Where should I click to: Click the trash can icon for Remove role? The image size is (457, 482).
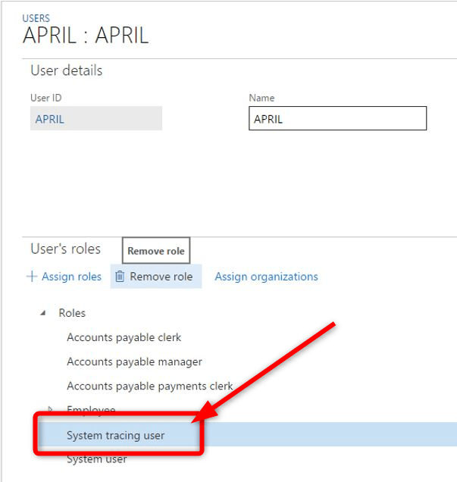click(120, 277)
